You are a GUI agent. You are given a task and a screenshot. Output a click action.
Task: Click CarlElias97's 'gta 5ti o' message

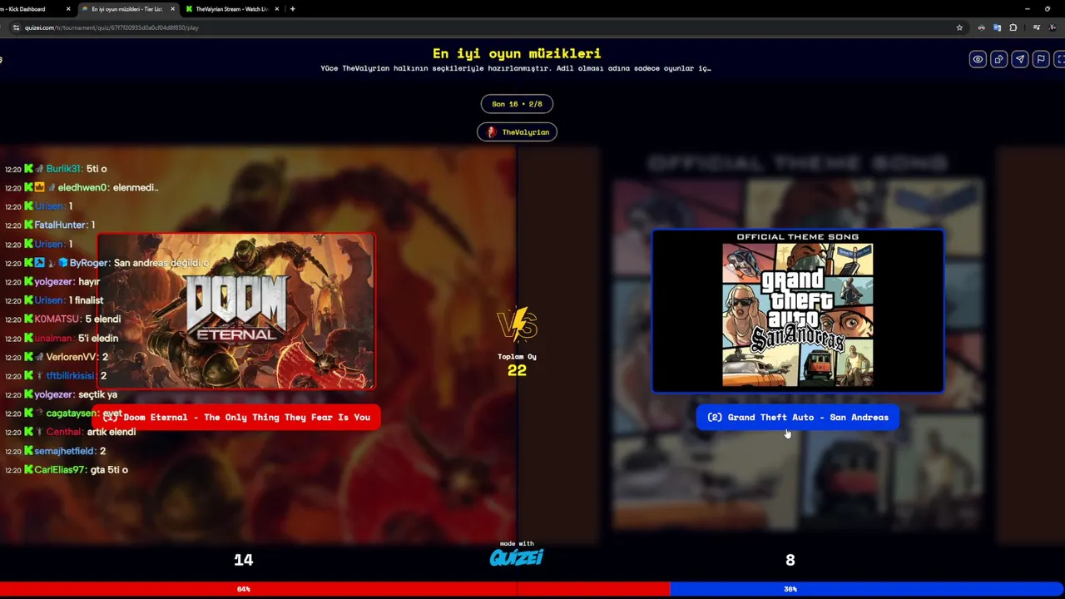coord(67,469)
